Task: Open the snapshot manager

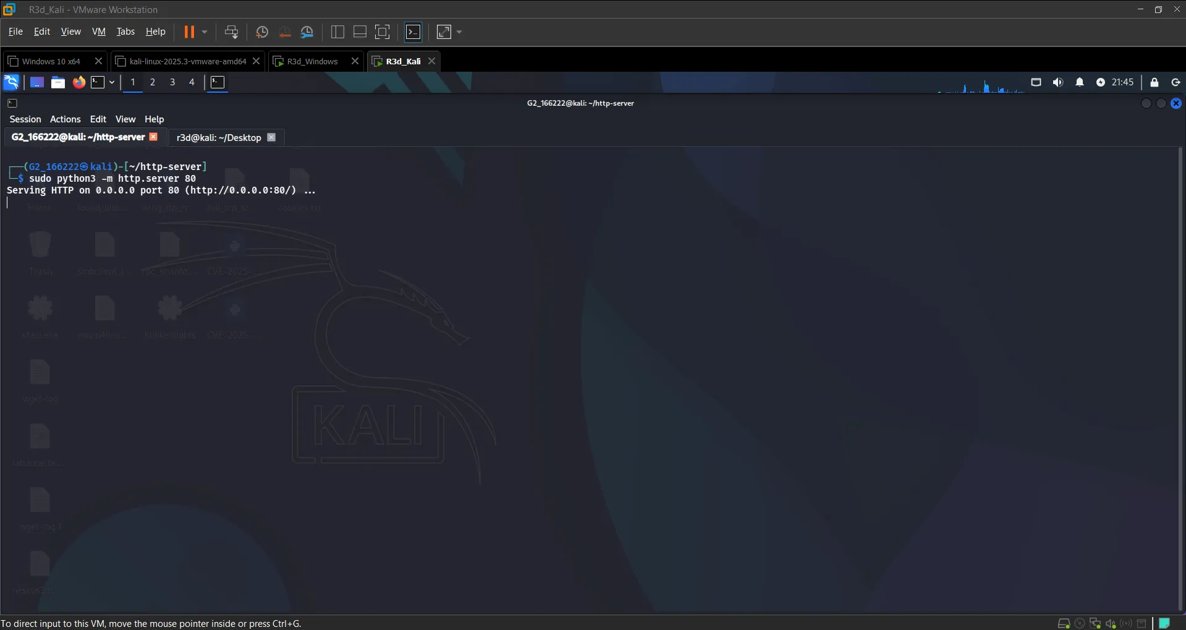Action: [x=307, y=32]
